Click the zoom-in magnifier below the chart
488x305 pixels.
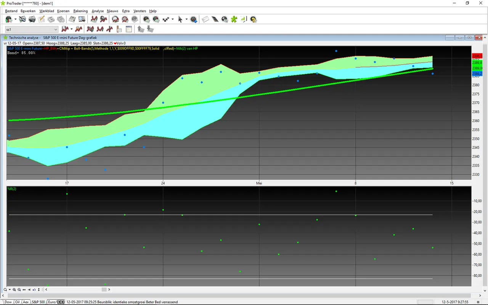14,290
